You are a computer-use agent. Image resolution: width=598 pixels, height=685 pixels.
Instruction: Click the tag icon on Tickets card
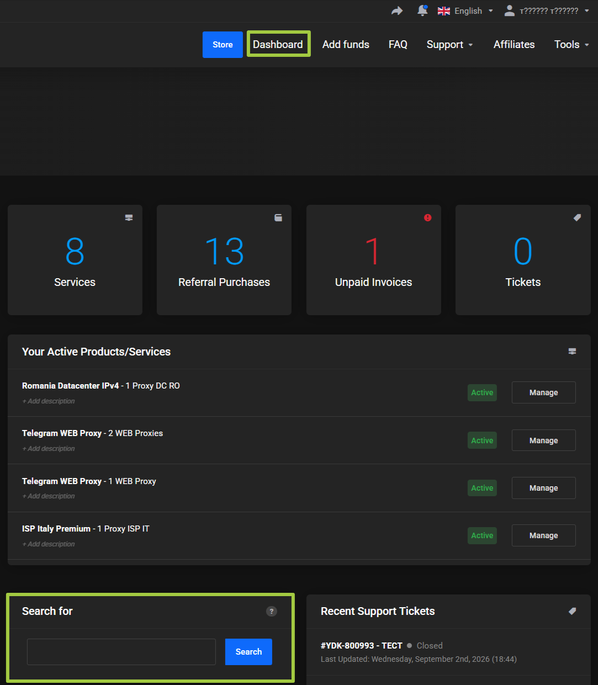tap(577, 217)
